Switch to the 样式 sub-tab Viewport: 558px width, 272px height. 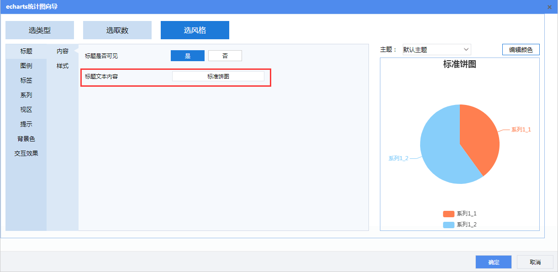pyautogui.click(x=63, y=66)
